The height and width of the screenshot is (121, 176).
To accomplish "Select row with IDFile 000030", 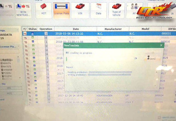I will (100, 42).
